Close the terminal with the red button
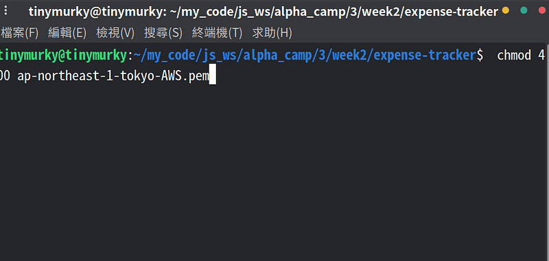The height and width of the screenshot is (261, 549). coord(542,10)
